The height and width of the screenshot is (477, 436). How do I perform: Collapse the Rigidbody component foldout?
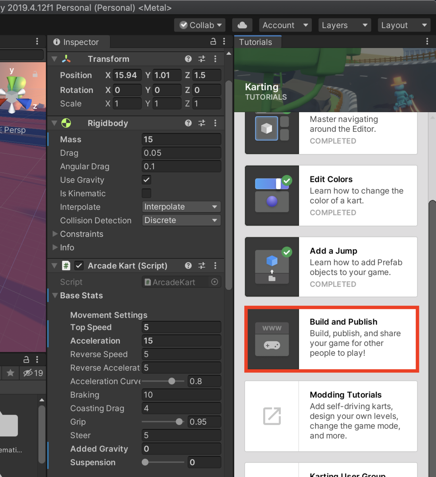point(54,123)
